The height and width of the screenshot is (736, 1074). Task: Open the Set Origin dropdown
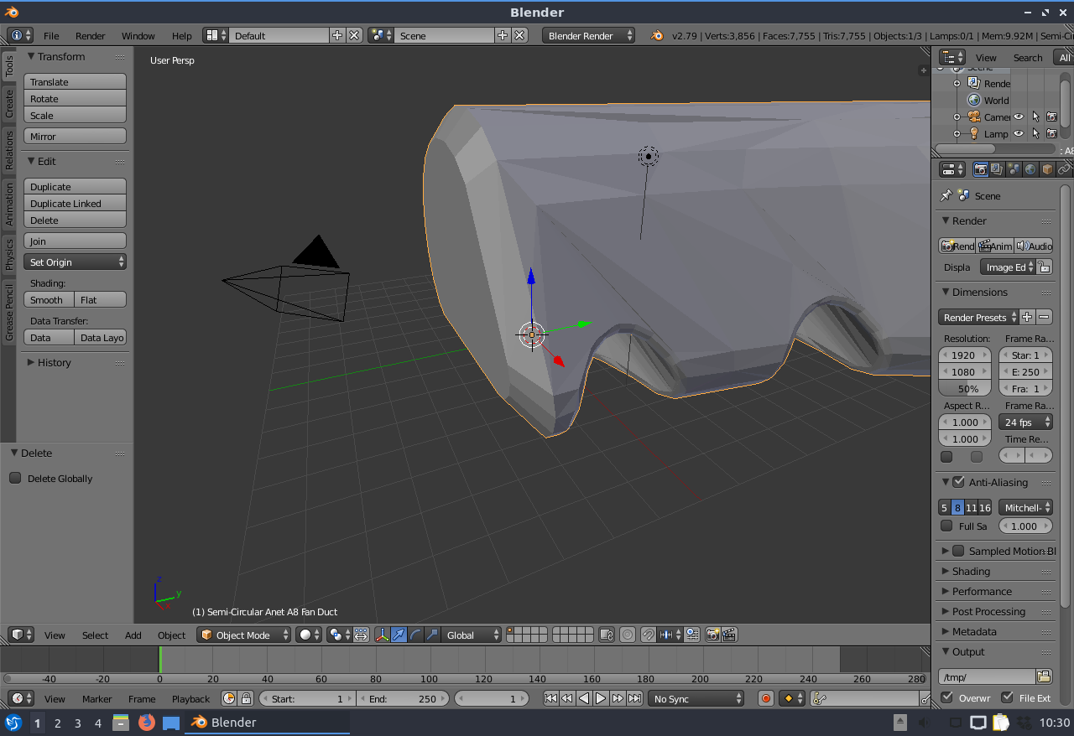click(x=75, y=262)
